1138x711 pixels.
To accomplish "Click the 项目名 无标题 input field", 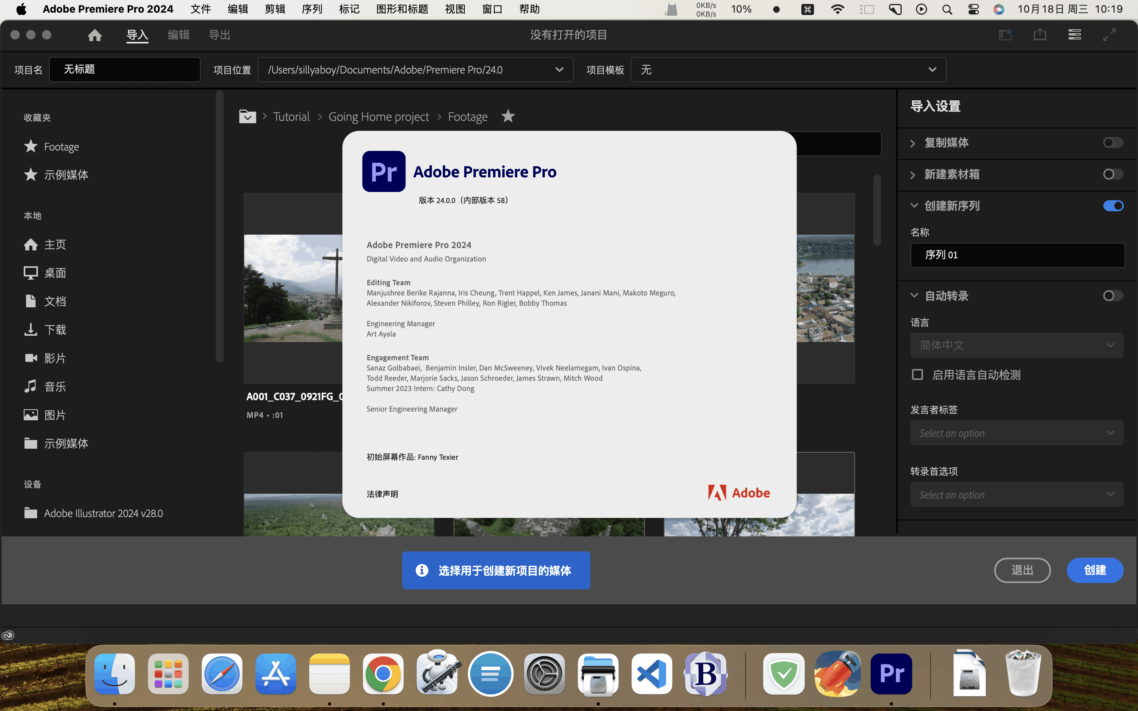I will pyautogui.click(x=124, y=70).
